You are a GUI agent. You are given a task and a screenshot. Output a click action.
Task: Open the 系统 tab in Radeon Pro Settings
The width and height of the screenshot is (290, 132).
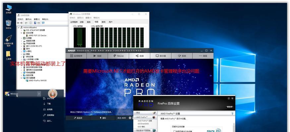pos(182,56)
